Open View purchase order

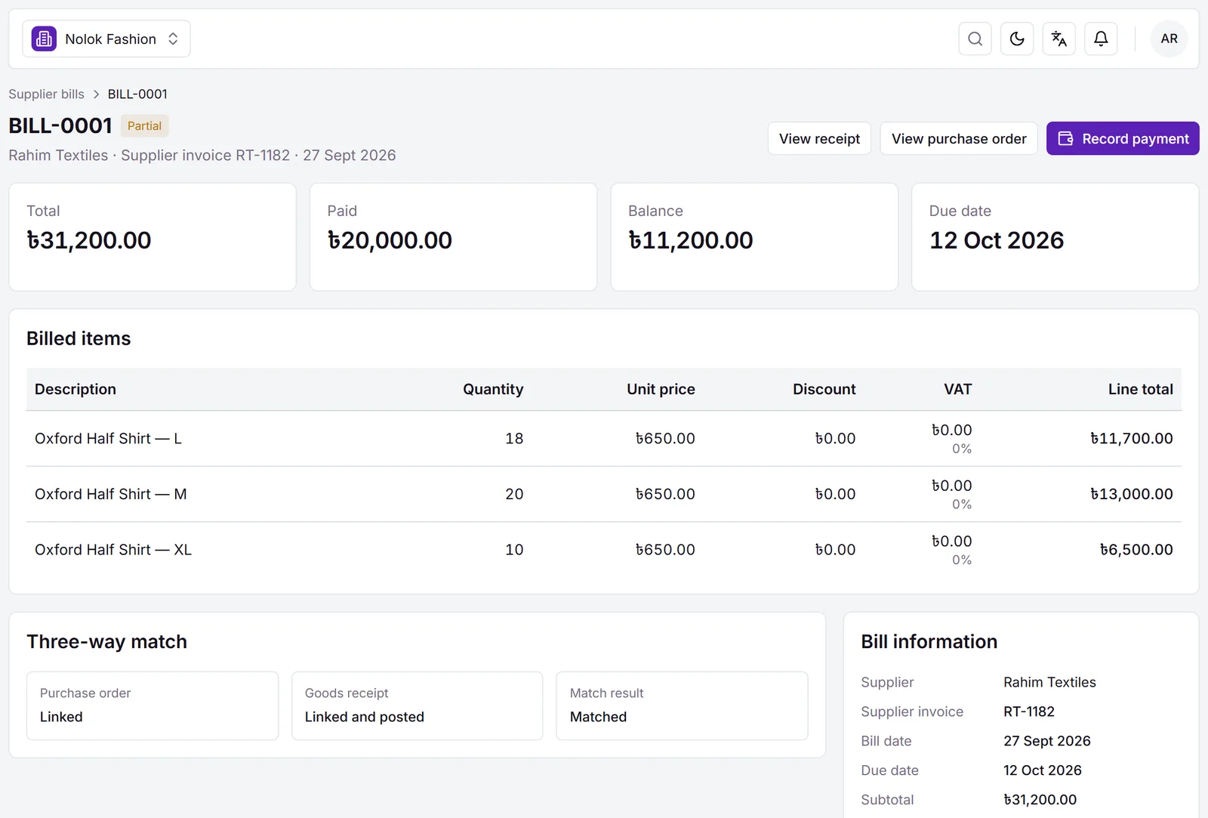[959, 138]
